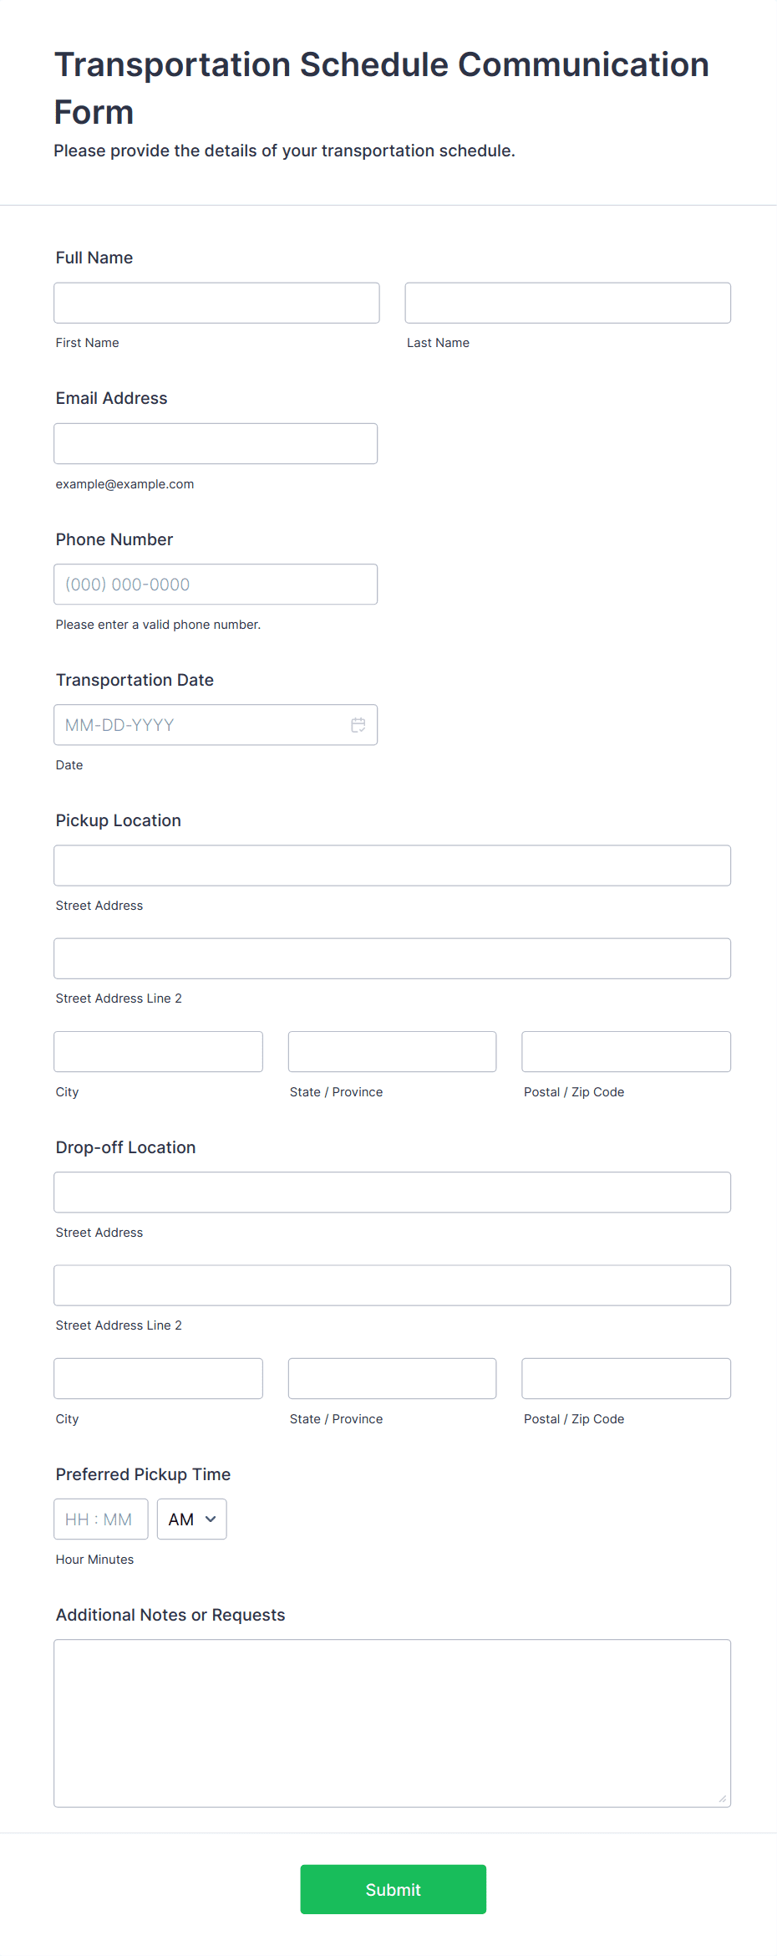777x1956 pixels.
Task: Focus the Transportation Date MM-DD-YYYY field
Action: (192, 725)
